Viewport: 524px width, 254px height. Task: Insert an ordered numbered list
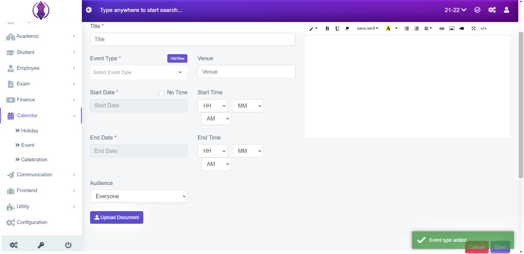[417, 29]
